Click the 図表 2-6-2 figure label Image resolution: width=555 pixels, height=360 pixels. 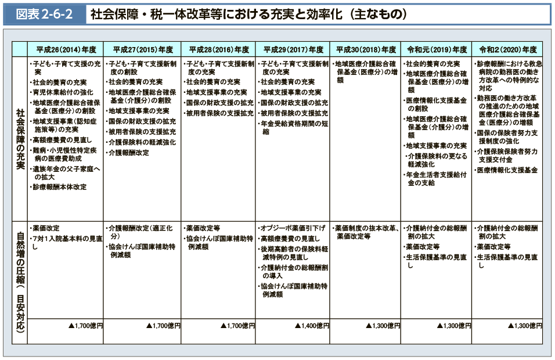pos(45,14)
